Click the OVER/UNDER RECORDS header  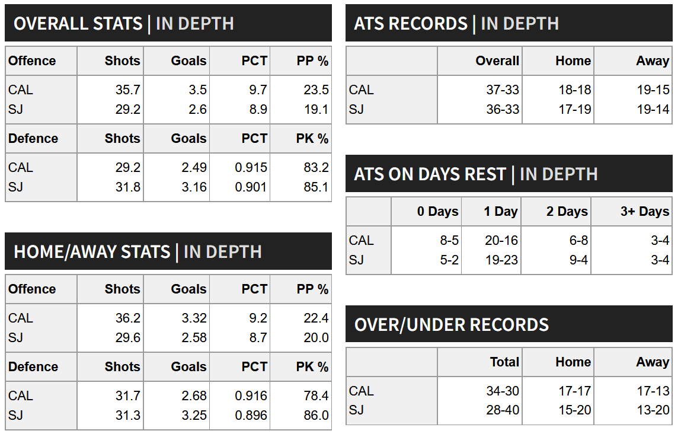point(509,324)
